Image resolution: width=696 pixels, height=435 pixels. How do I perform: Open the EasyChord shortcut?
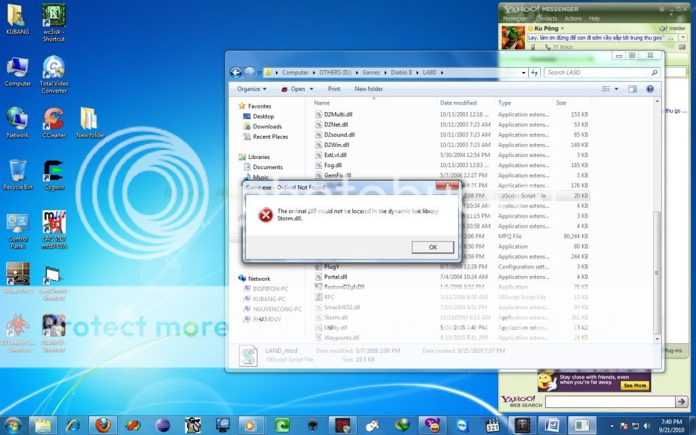[54, 283]
